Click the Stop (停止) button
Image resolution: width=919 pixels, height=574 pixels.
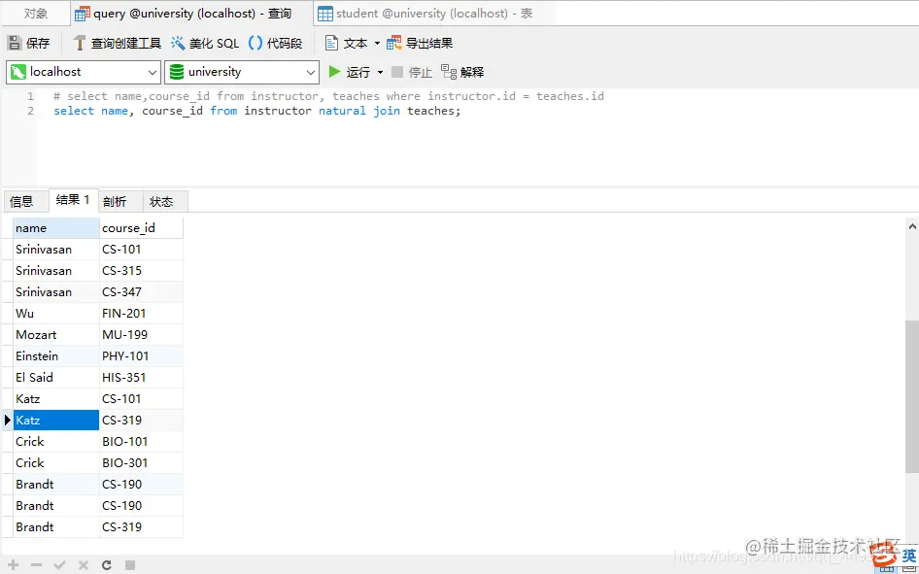click(x=412, y=72)
